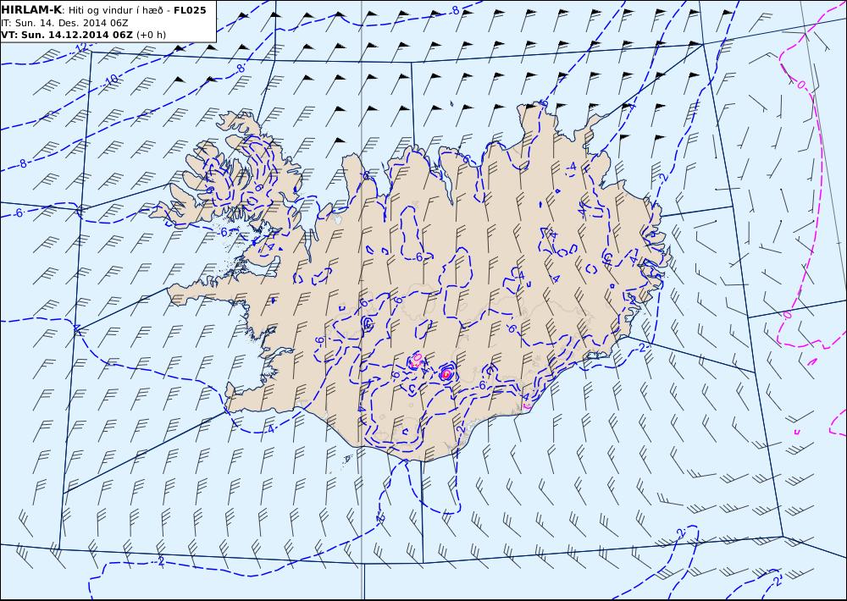The image size is (847, 601).
Task: Click the '(+0 h)' forecast offset text
Action: click(151, 35)
